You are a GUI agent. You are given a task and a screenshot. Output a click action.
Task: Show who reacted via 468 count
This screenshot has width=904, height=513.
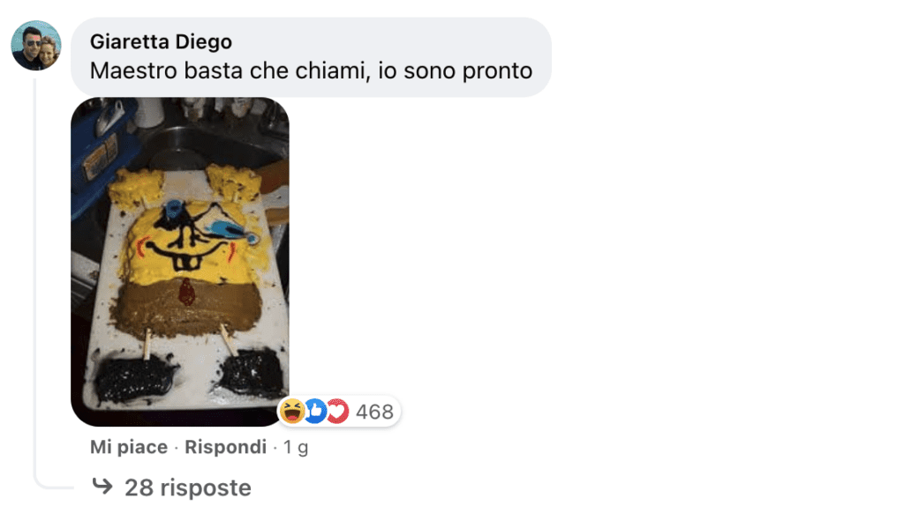point(374,412)
